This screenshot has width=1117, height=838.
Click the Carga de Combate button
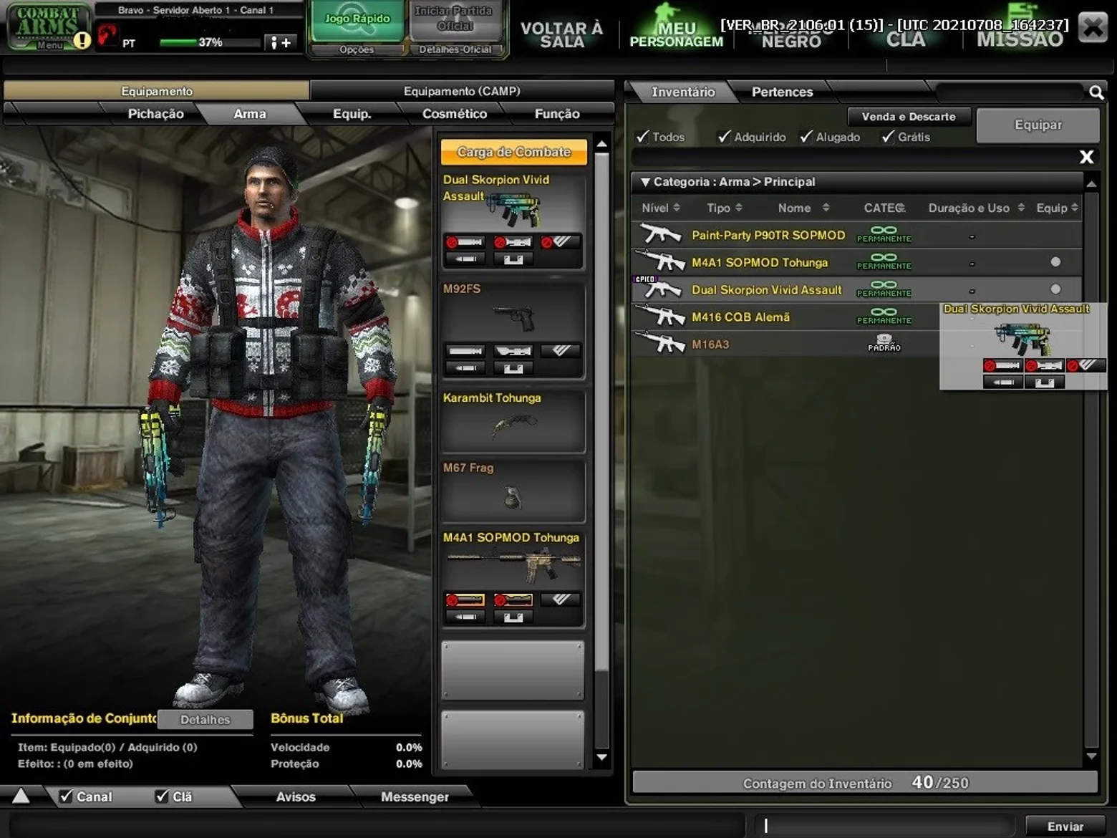pyautogui.click(x=513, y=152)
